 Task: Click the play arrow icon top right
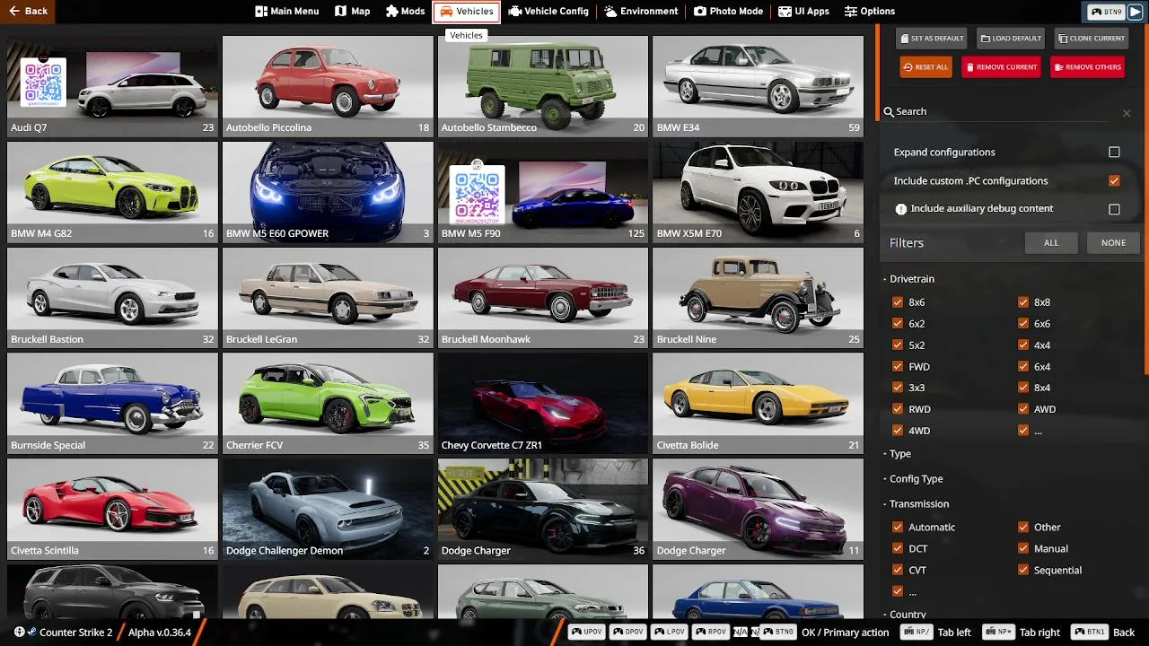point(1136,12)
